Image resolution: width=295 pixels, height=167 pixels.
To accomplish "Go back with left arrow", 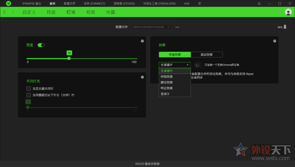I will click(5, 12).
